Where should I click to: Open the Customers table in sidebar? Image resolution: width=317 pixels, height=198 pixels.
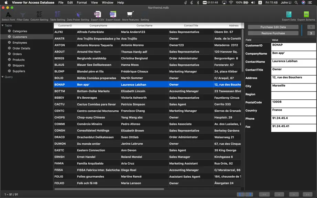tap(27, 37)
